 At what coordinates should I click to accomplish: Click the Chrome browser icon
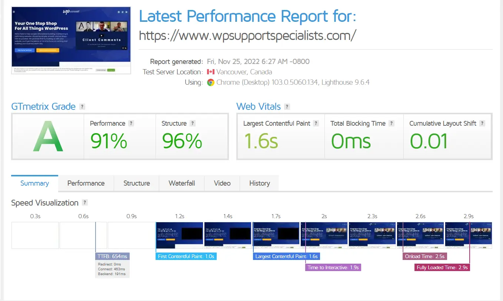coord(210,82)
